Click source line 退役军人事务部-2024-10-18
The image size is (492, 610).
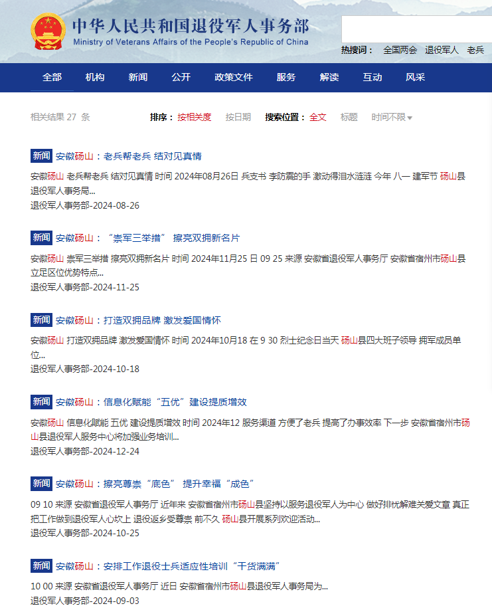click(x=85, y=369)
